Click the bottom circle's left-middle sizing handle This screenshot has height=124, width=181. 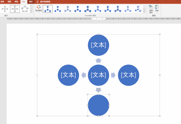(x=88, y=105)
